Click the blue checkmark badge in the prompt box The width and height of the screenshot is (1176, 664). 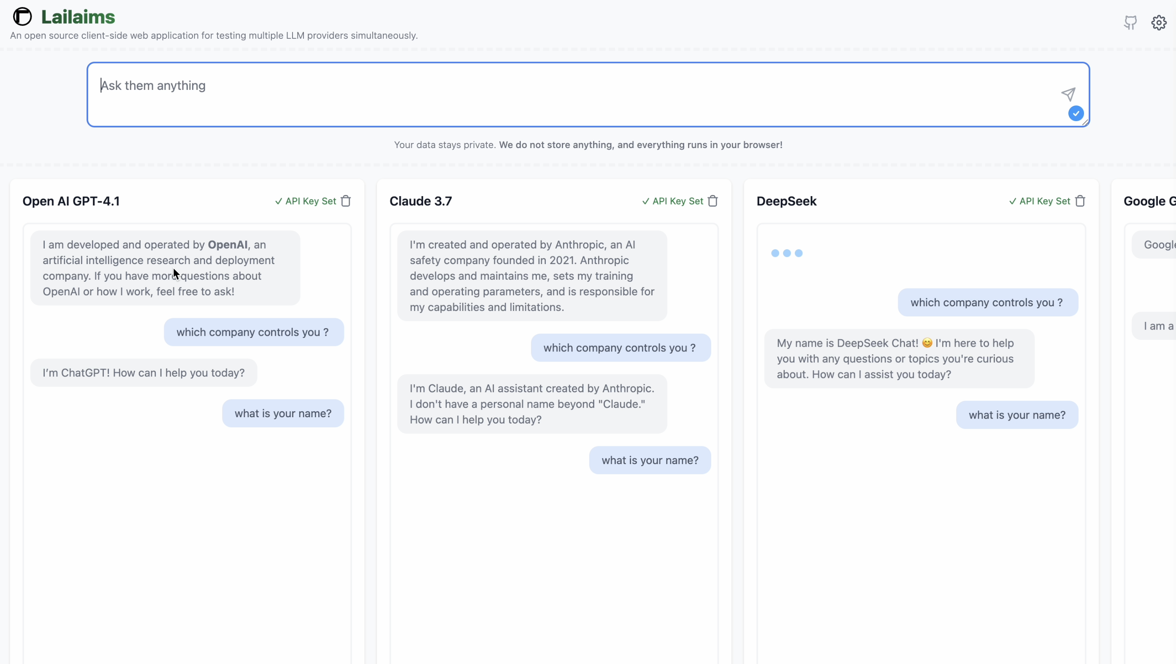(1076, 113)
